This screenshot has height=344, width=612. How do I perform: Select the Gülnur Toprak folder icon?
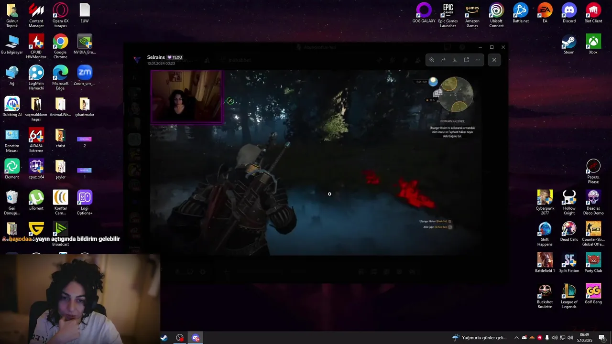(12, 16)
